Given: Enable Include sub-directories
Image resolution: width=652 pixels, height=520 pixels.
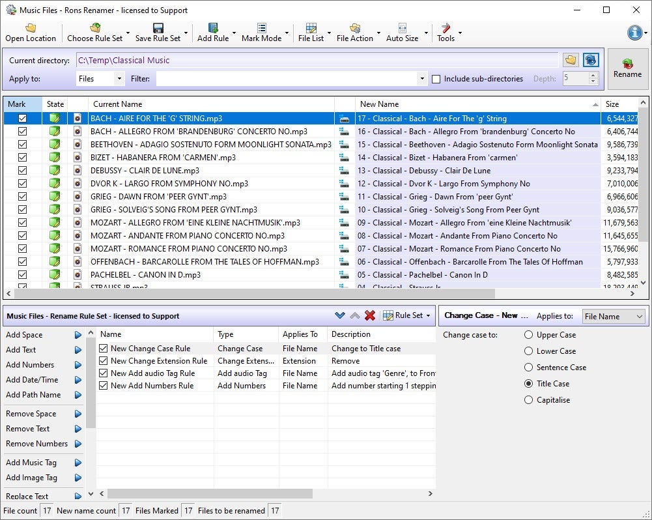Looking at the screenshot, I should pyautogui.click(x=436, y=78).
